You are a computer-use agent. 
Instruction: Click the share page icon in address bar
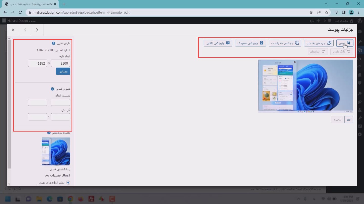[319, 12]
